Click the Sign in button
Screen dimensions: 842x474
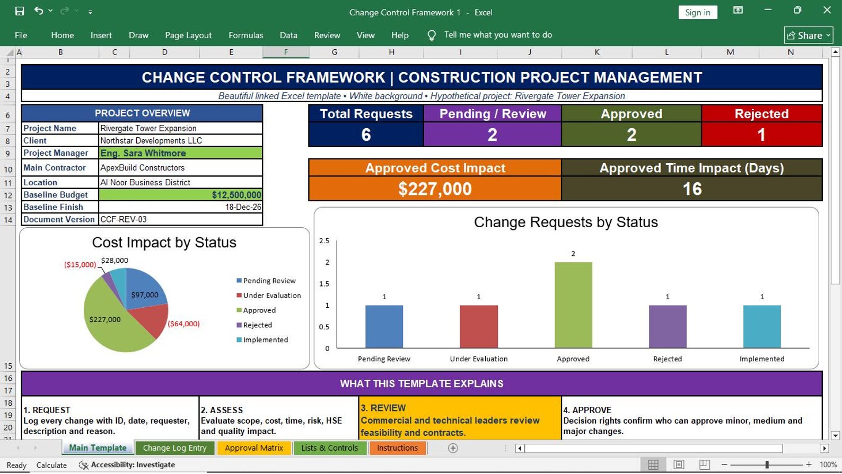click(697, 12)
